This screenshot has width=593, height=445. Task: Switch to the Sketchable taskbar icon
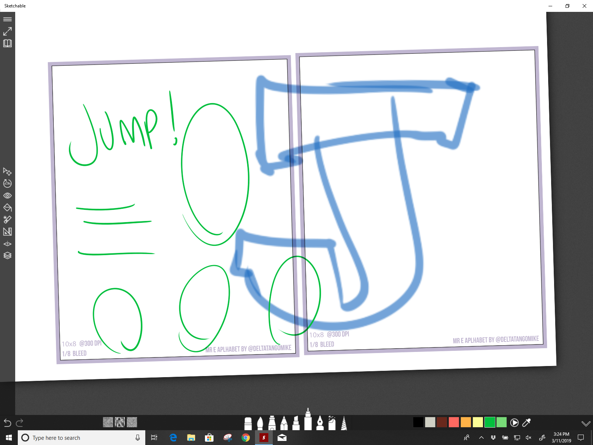(x=264, y=438)
